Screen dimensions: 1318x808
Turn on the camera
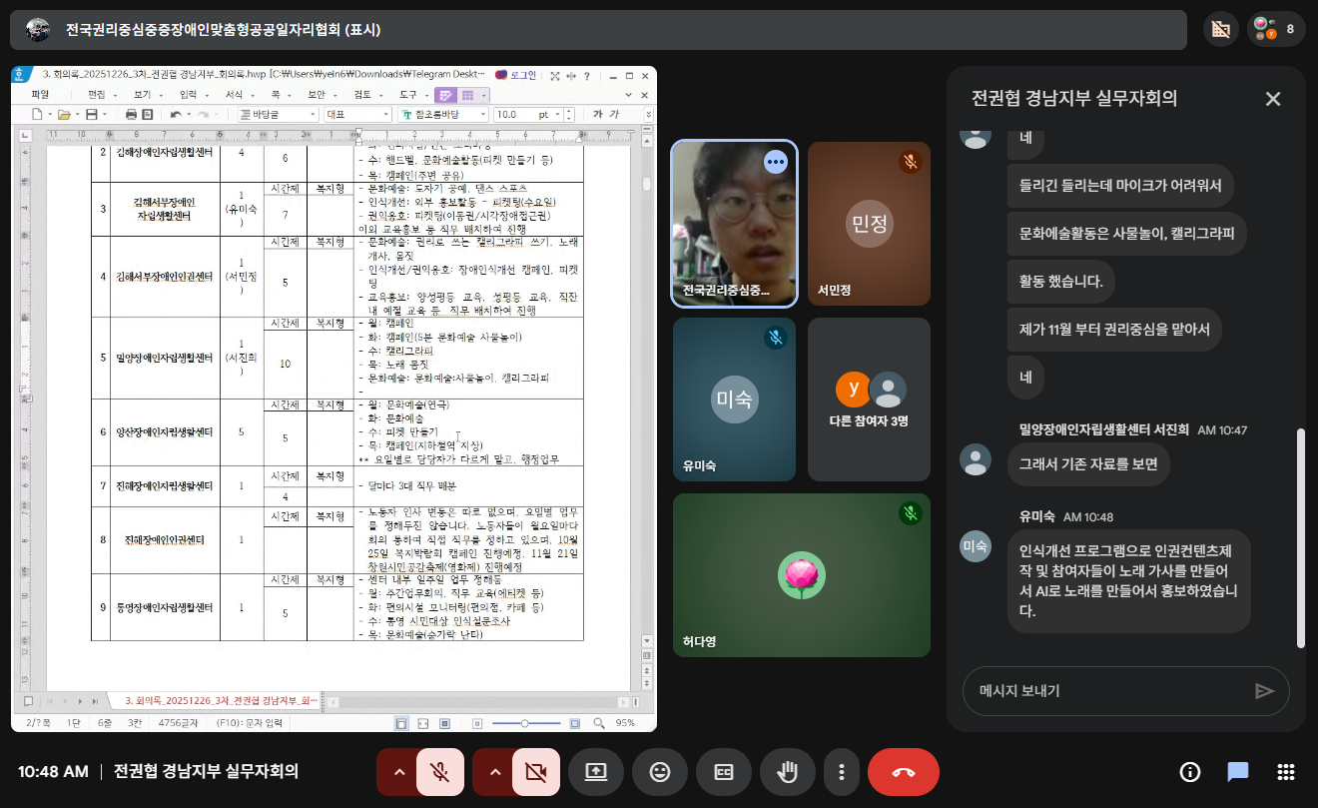535,772
